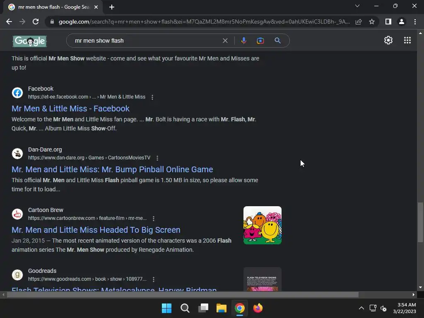
Task: Clear the search box text
Action: (225, 41)
